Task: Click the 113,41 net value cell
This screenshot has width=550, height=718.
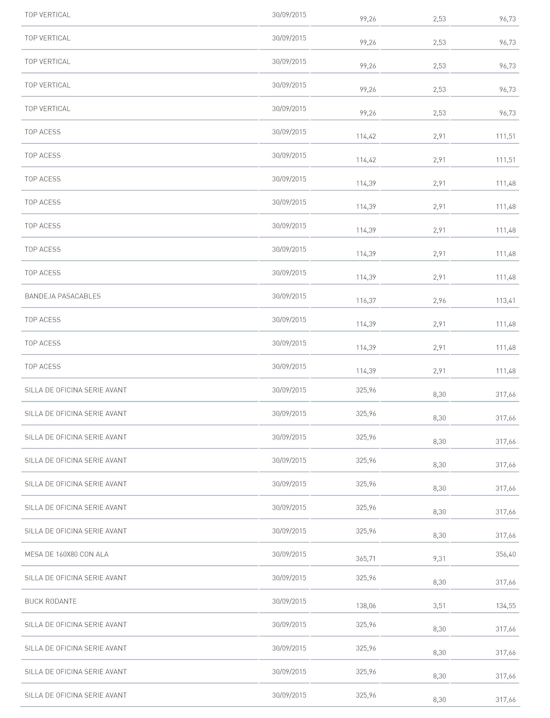Action: point(506,301)
